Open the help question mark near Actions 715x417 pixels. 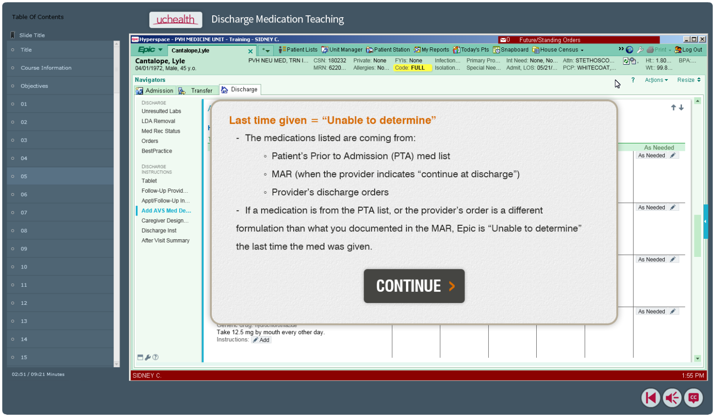click(x=633, y=80)
